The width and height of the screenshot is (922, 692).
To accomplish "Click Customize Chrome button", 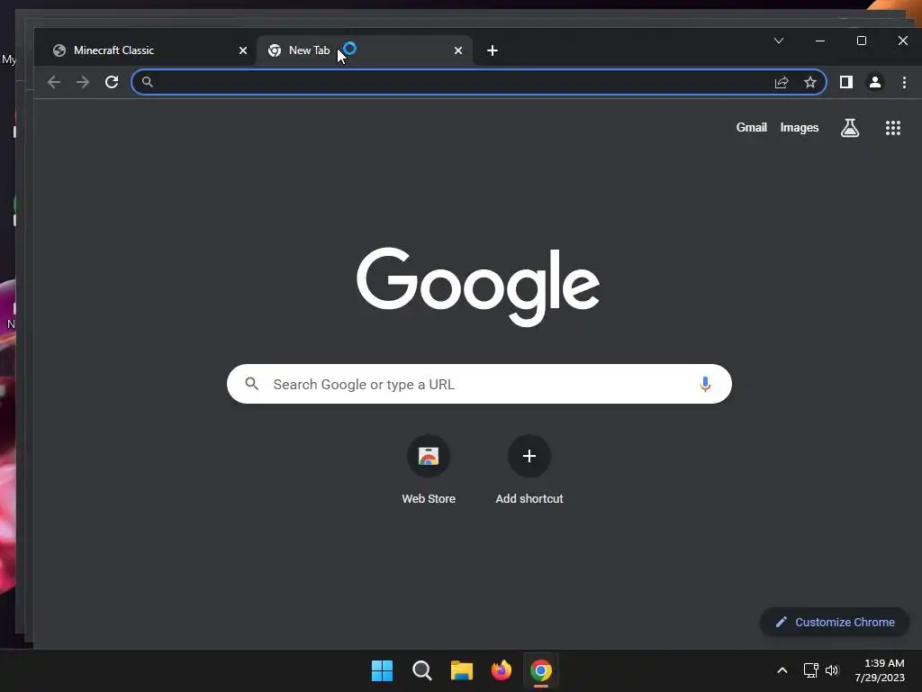I will (x=835, y=622).
